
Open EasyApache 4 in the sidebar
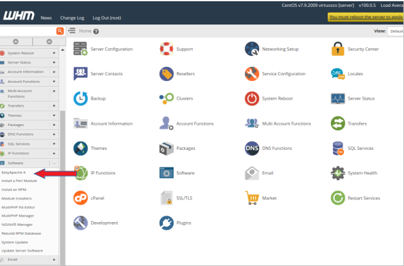pos(13,173)
